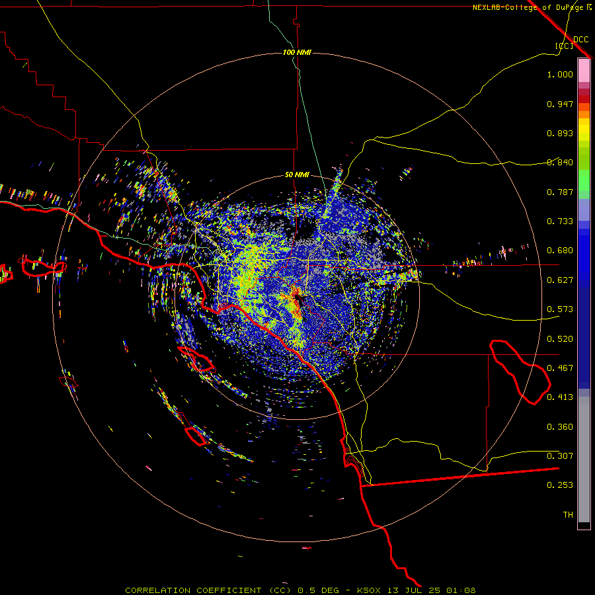Screen dimensions: 595x595
Task: Click the 100 NMI range ring label
Action: pos(297,52)
